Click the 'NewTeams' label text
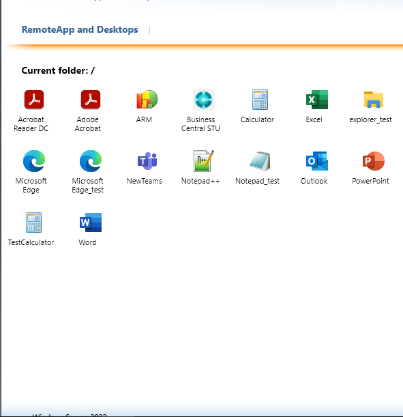This screenshot has height=417, width=403. click(145, 181)
